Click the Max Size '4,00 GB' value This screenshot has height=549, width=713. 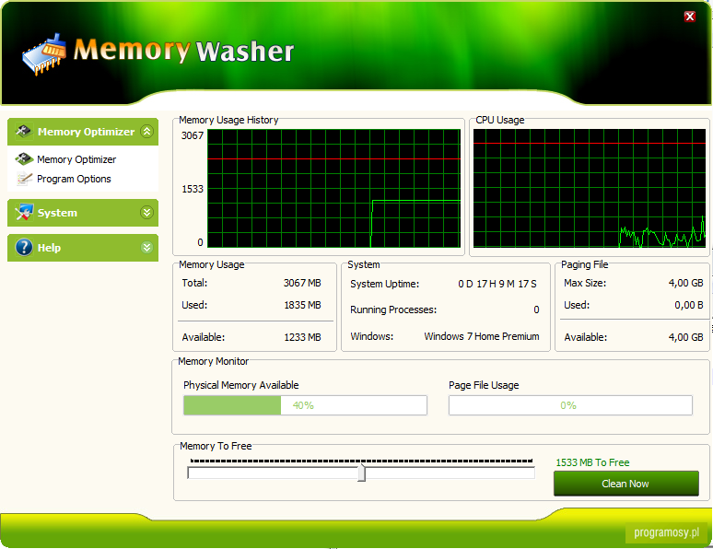coord(685,283)
